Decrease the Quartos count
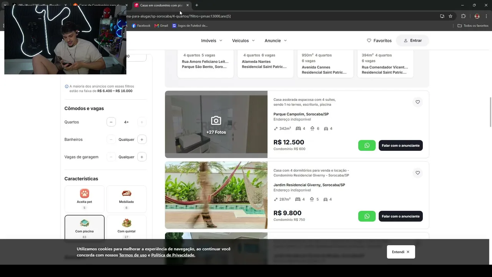 (x=111, y=122)
